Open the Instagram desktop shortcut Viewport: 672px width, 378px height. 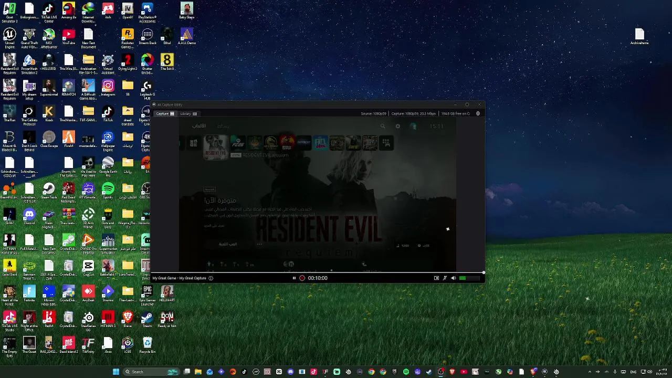[x=108, y=89]
